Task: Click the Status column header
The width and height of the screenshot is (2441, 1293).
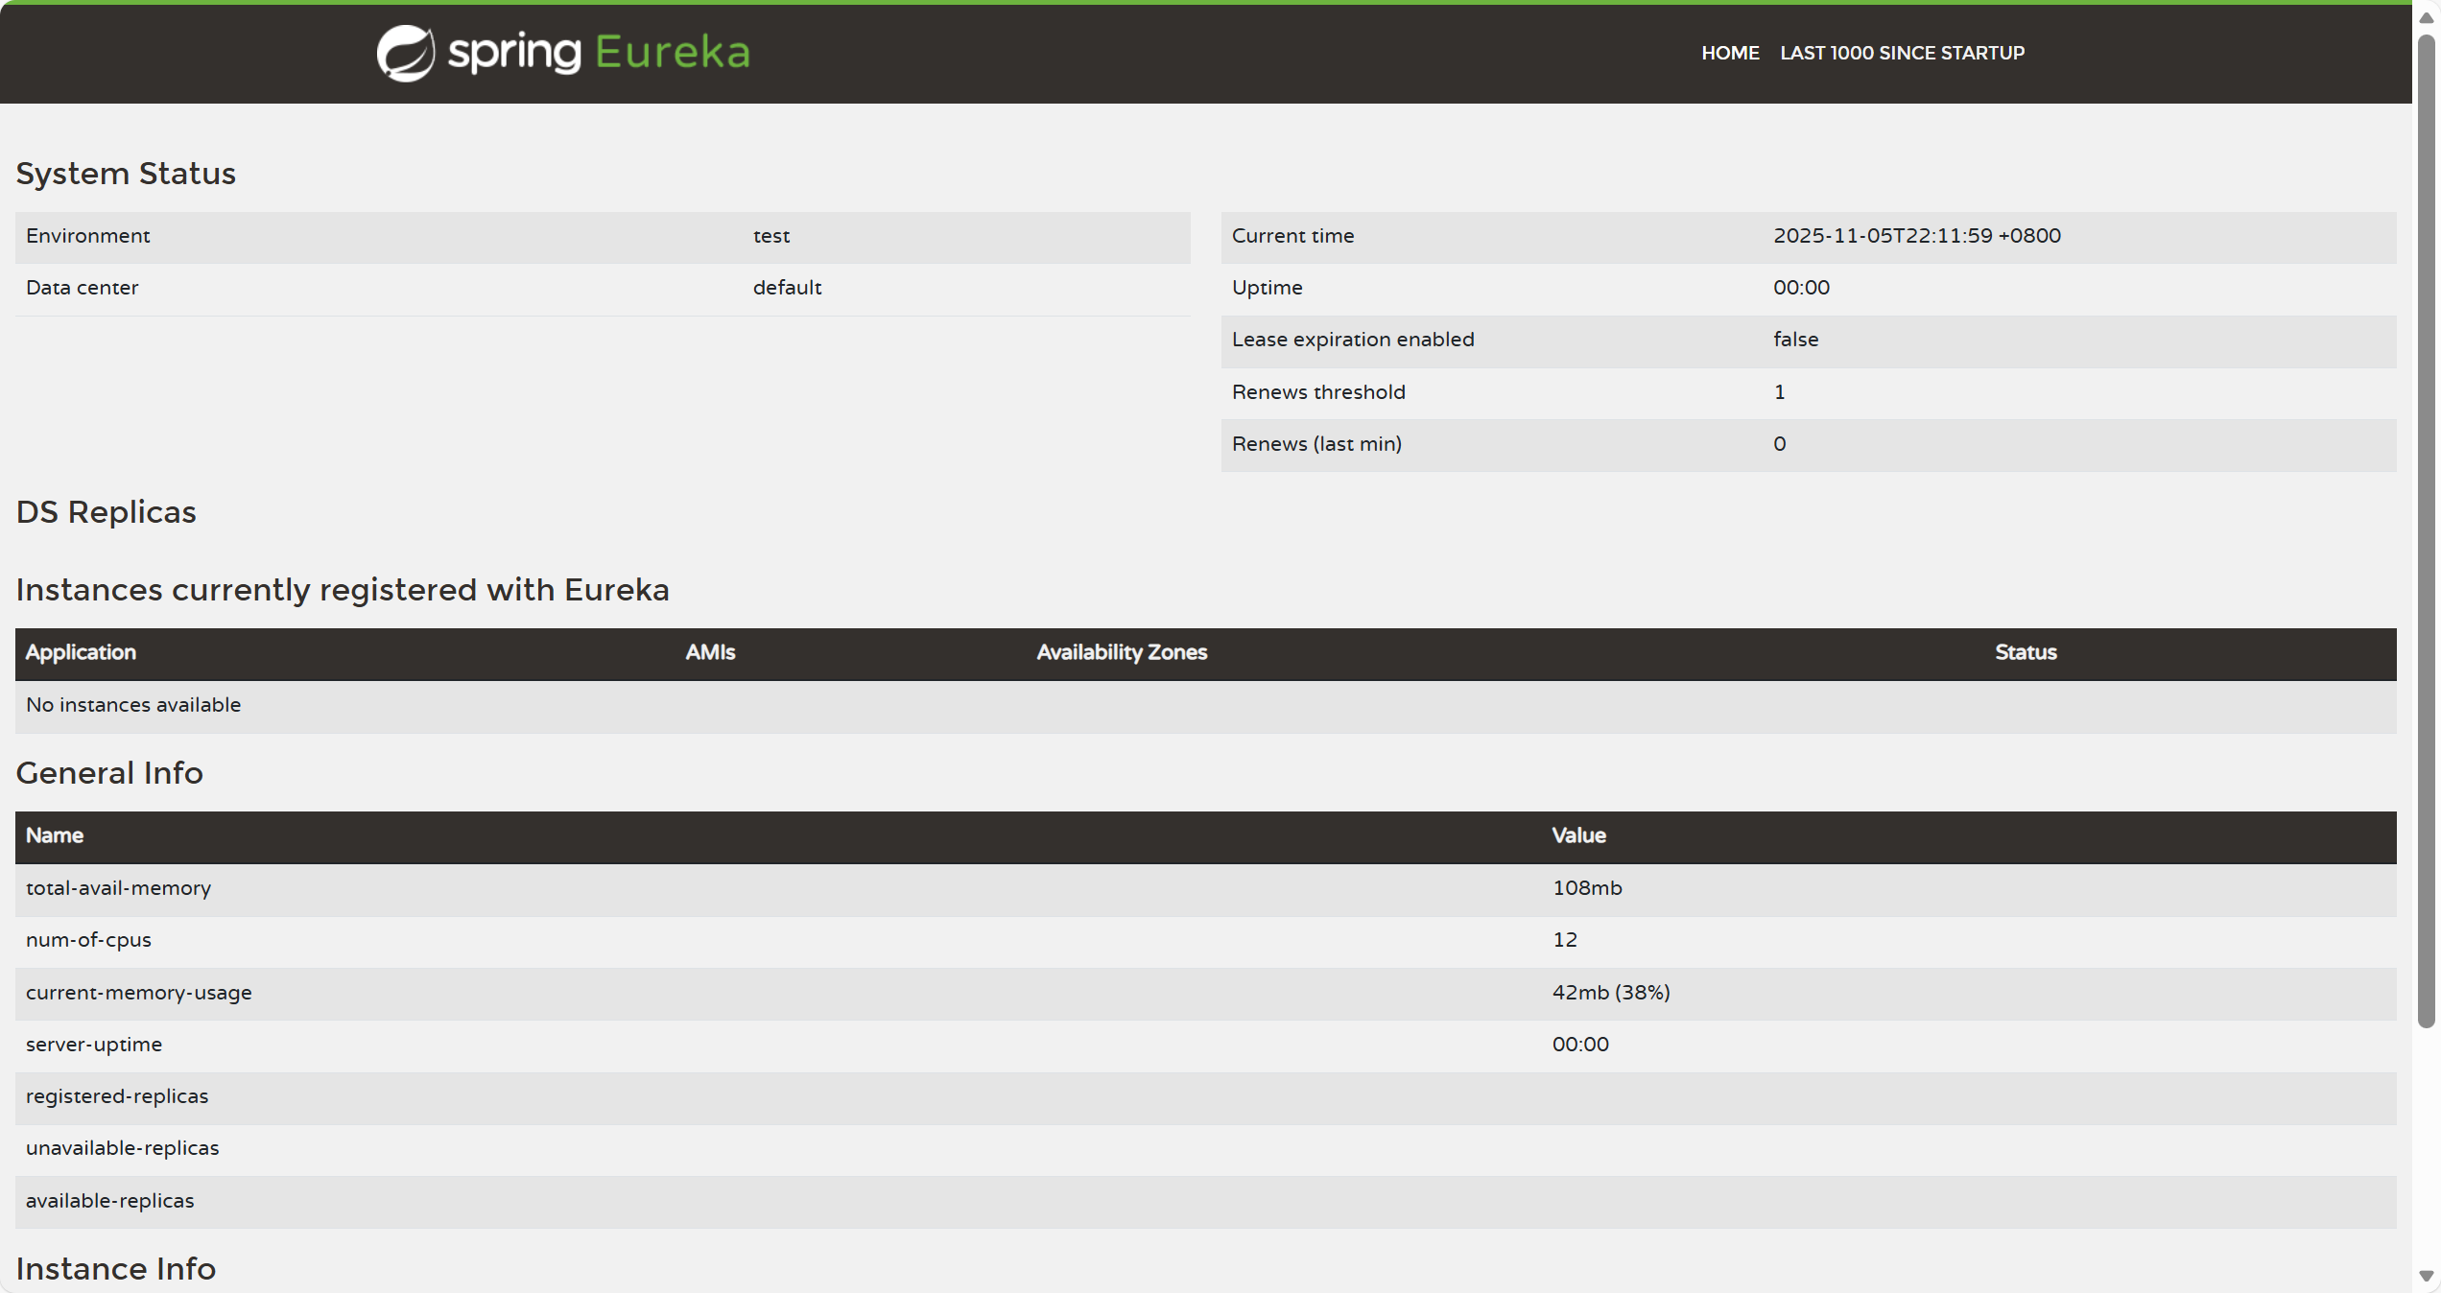Action: tap(2026, 652)
